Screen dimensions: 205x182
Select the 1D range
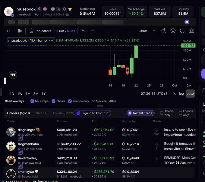[x=12, y=94]
